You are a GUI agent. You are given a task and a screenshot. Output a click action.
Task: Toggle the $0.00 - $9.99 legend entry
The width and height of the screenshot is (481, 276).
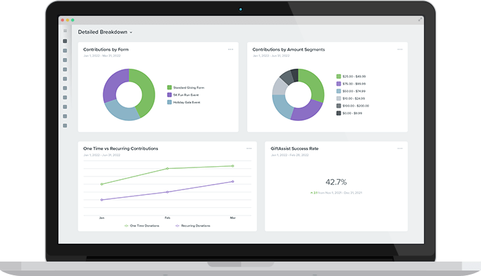click(x=349, y=113)
